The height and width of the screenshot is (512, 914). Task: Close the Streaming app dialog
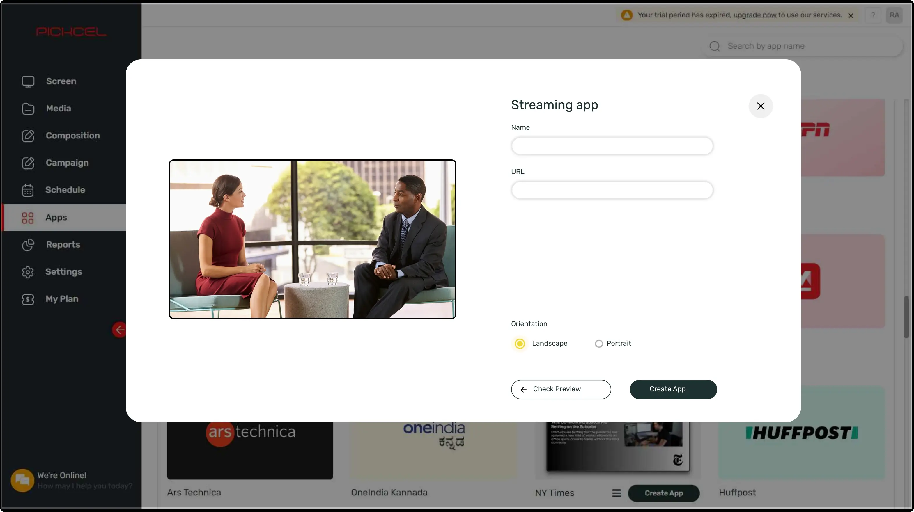point(761,106)
